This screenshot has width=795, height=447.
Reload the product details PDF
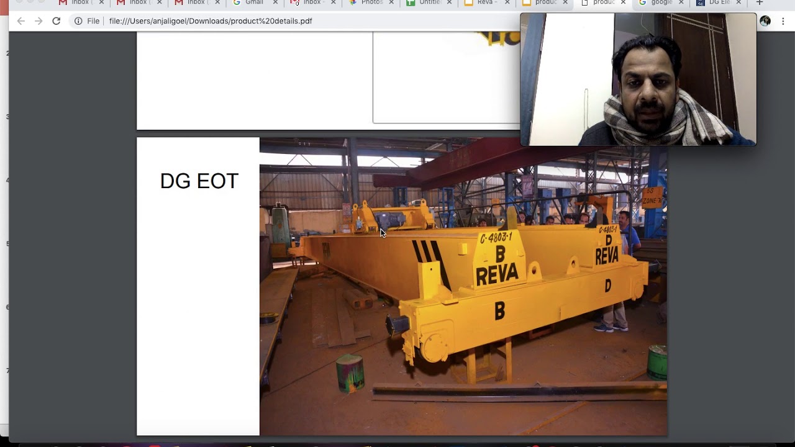pos(56,21)
